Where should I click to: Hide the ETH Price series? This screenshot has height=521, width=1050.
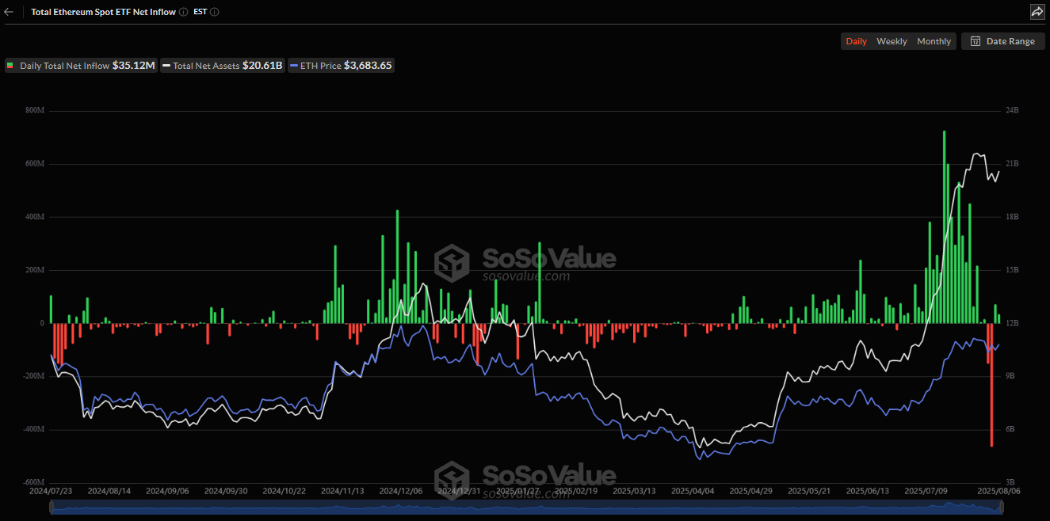341,65
